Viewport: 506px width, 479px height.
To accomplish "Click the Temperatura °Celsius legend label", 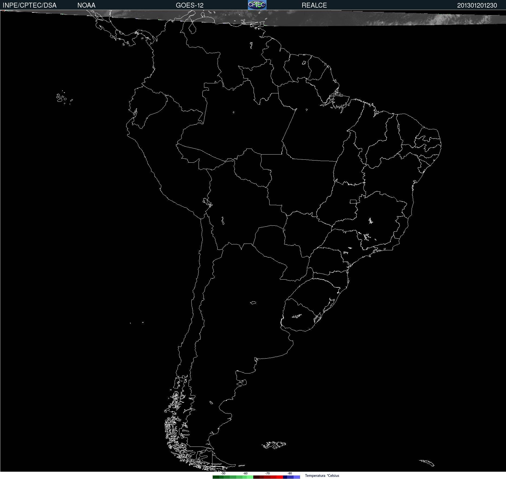I will click(x=322, y=475).
